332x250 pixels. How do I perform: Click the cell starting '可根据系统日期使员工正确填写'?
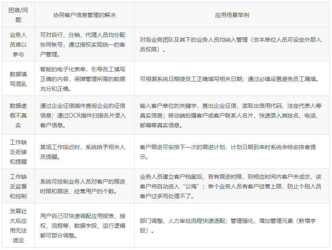tap(232, 79)
